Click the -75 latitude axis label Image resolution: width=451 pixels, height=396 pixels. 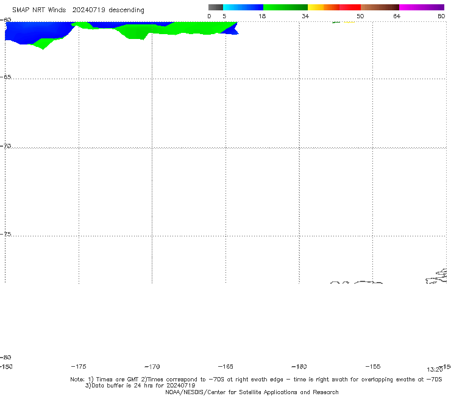tap(5, 234)
